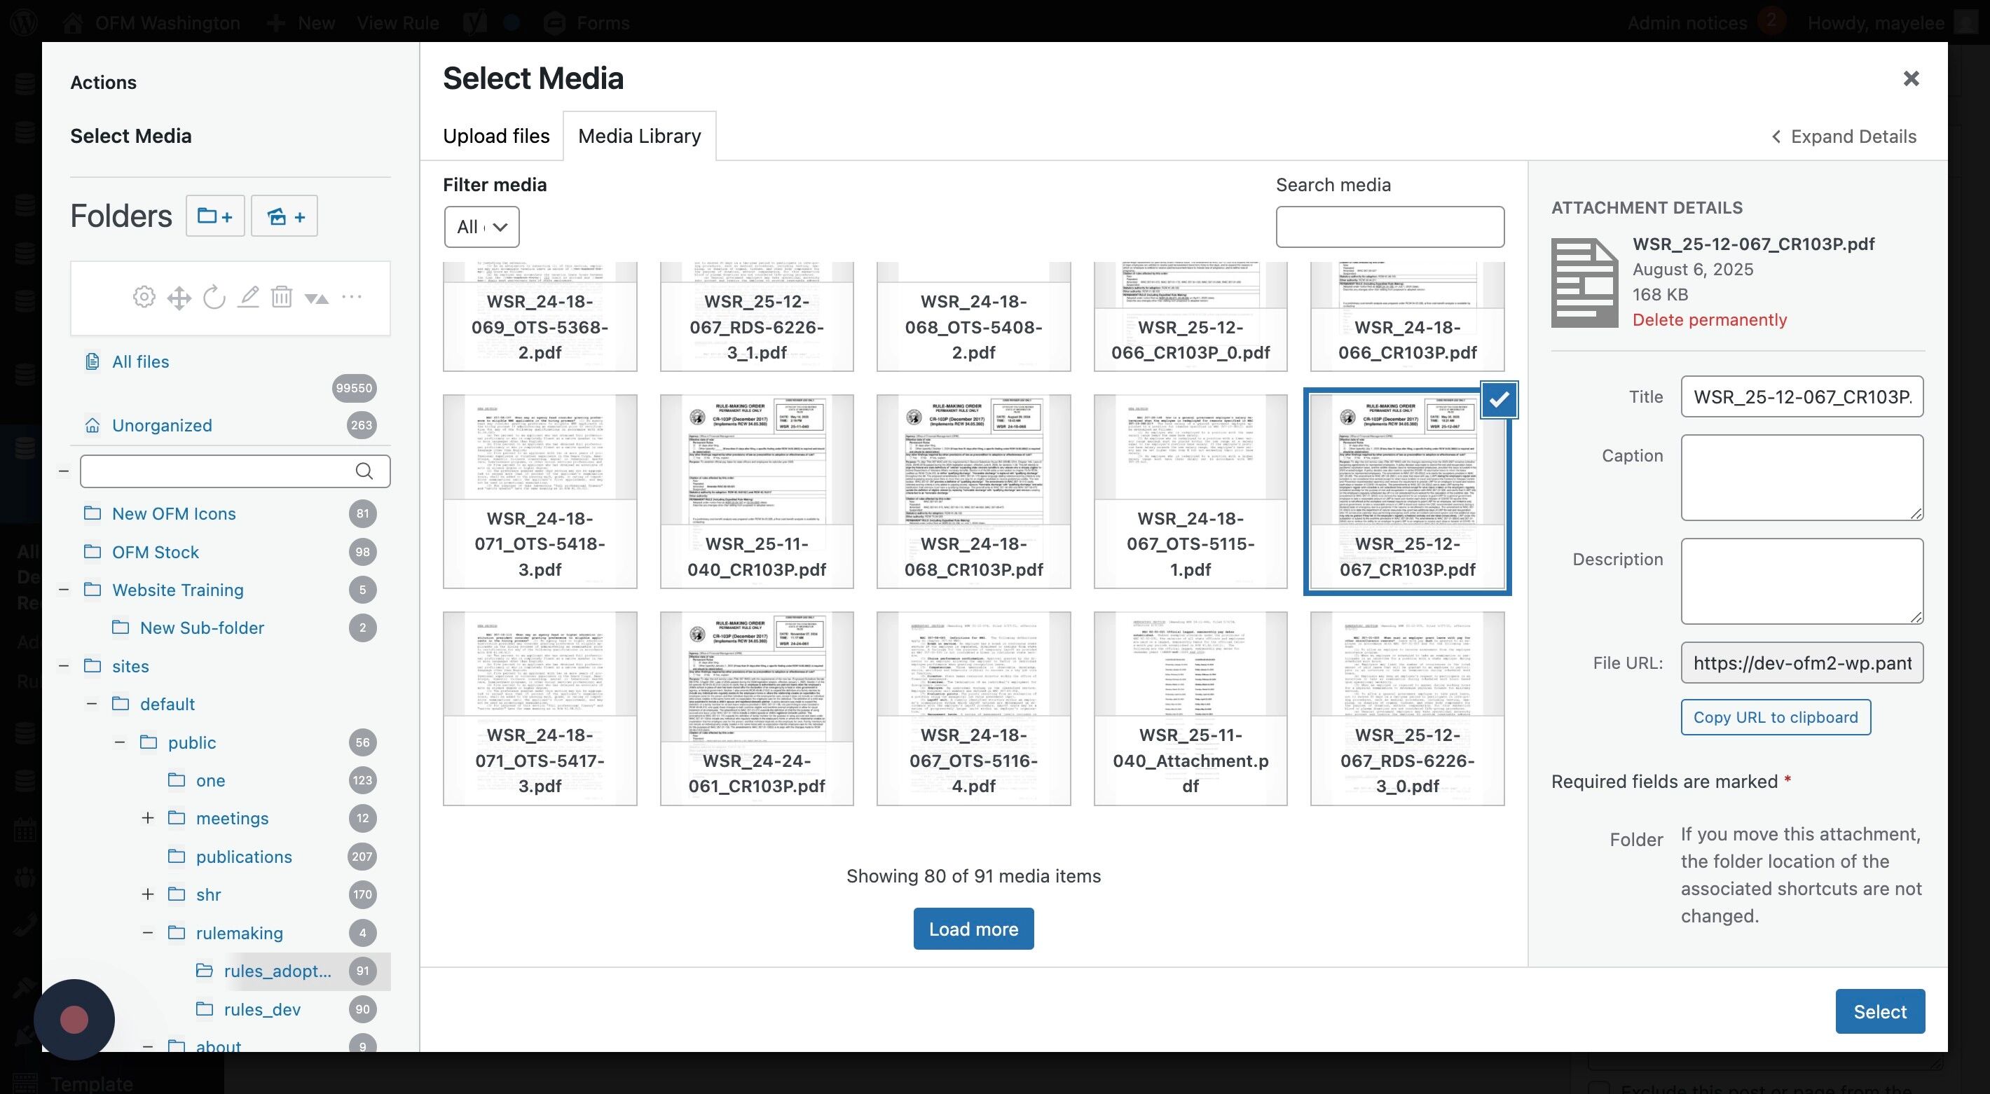Click the add media gallery icon
This screenshot has width=1990, height=1094.
284,216
